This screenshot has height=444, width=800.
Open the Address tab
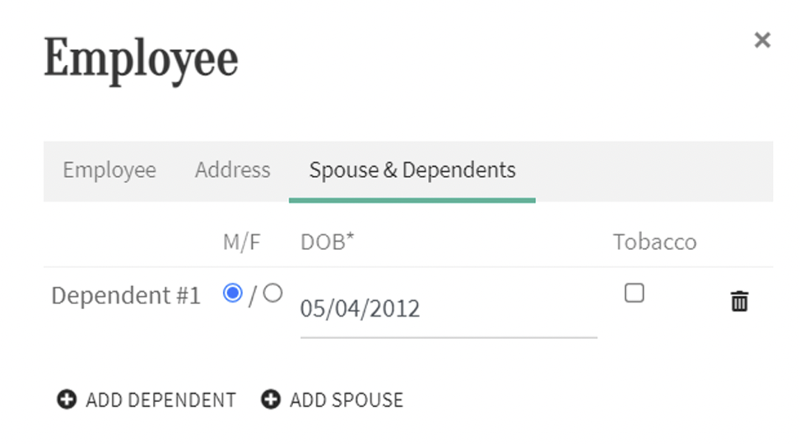point(233,170)
